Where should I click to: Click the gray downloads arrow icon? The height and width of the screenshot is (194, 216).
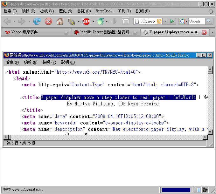pos(114,22)
